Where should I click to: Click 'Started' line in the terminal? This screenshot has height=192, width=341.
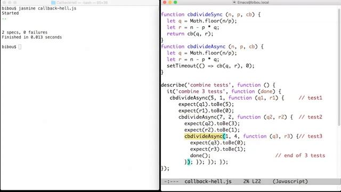10,13
